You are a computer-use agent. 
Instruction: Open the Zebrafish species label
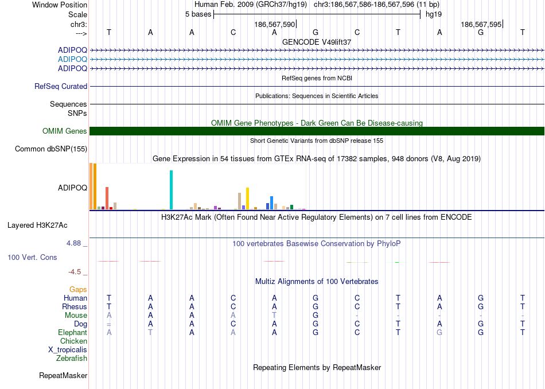click(x=72, y=358)
